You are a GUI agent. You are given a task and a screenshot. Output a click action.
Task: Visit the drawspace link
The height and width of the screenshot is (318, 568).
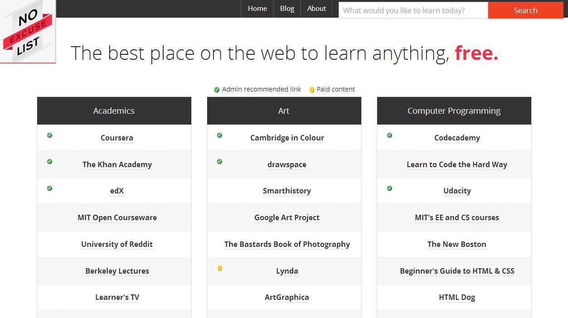point(287,164)
